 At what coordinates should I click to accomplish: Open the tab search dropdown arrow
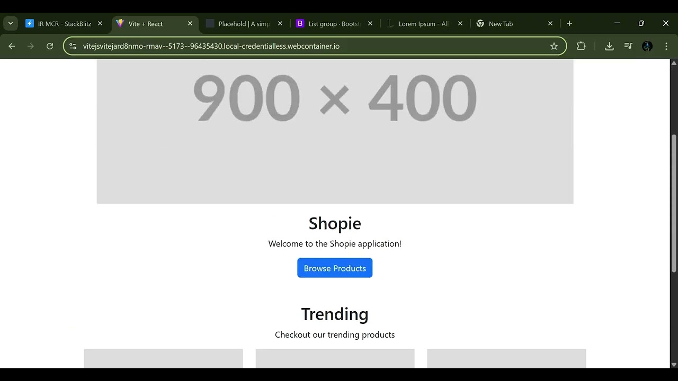[x=11, y=23]
